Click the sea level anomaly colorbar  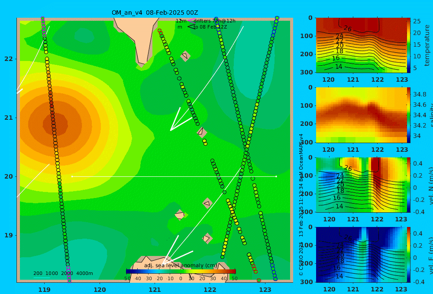pos(181,271)
